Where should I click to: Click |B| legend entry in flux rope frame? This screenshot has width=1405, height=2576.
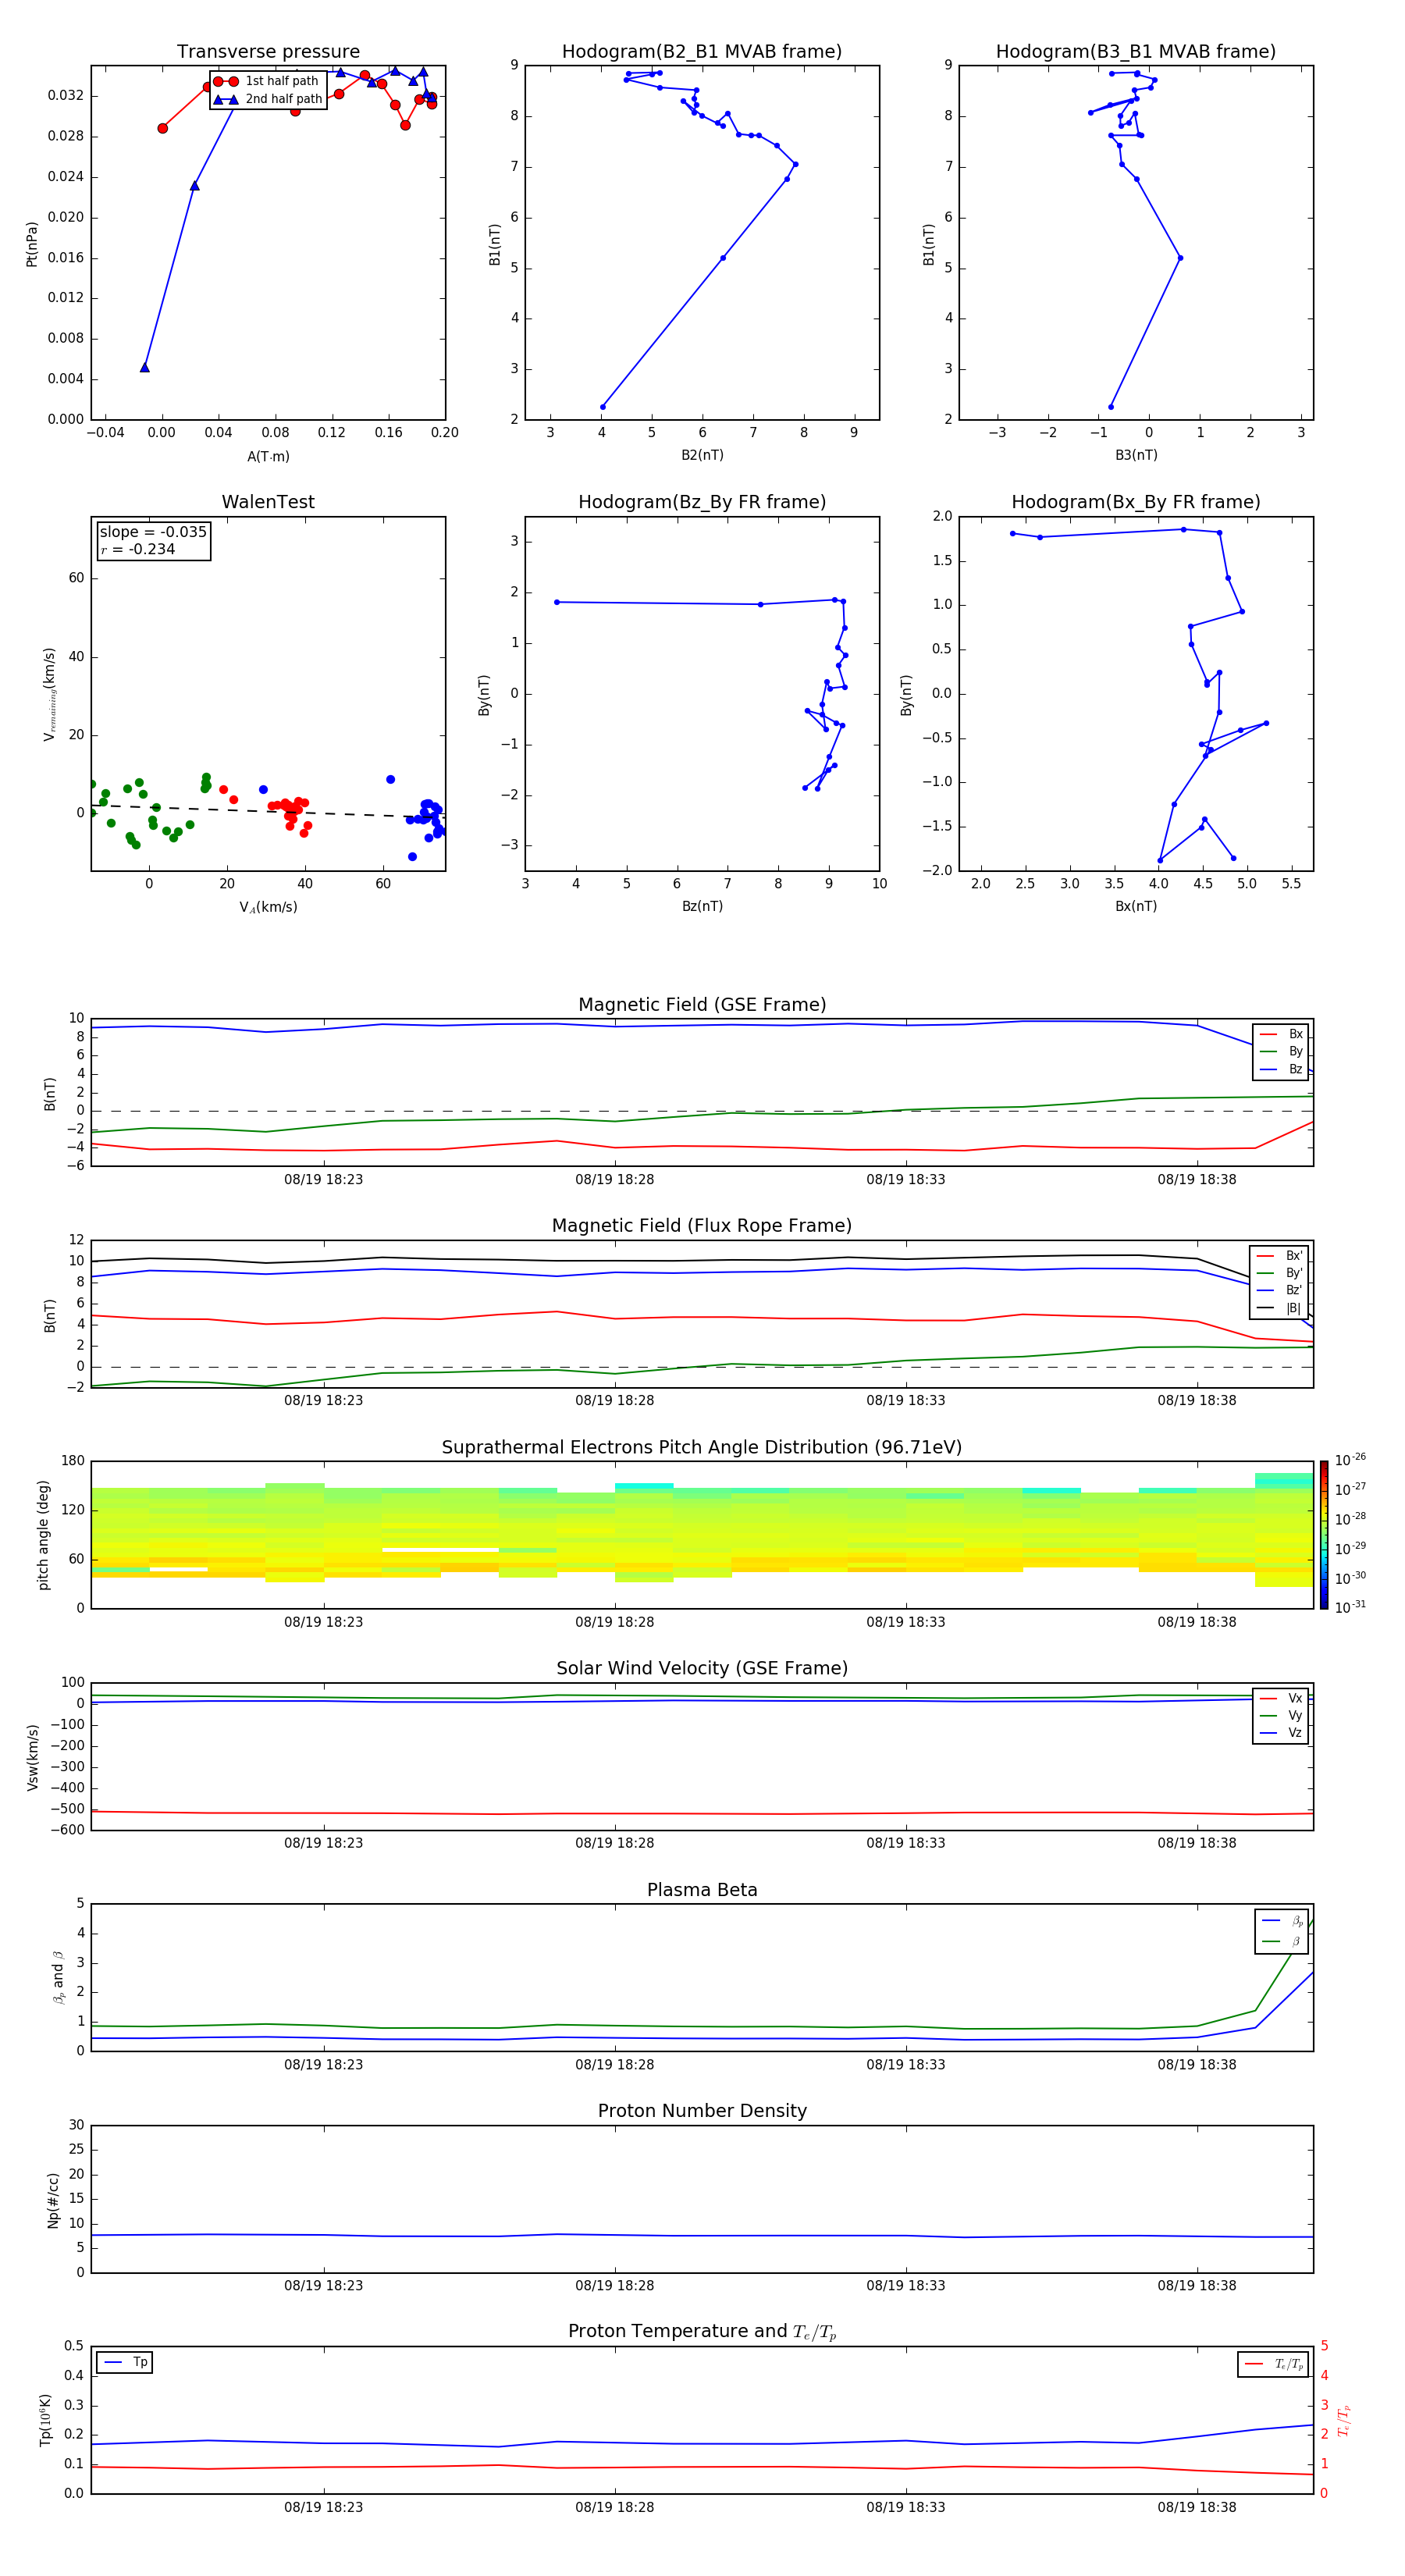point(1279,1308)
